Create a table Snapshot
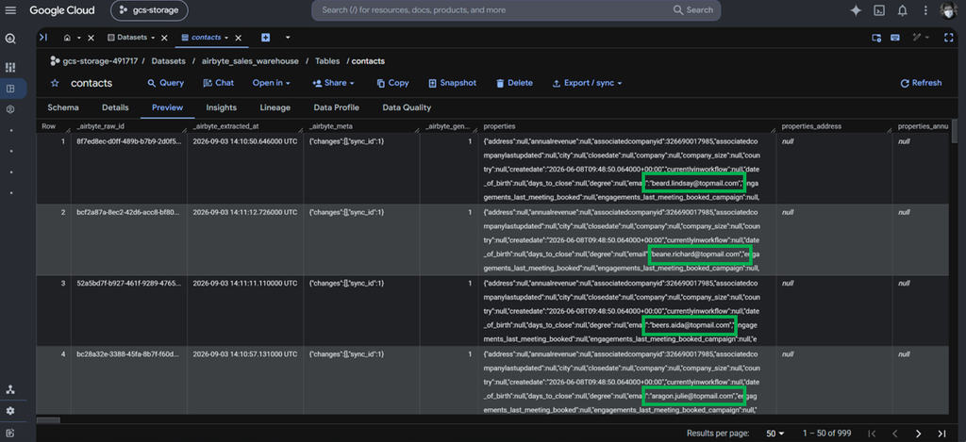The height and width of the screenshot is (442, 966). (x=452, y=83)
